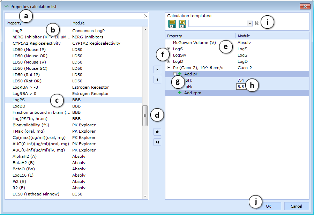Select AUC(0-inf)(ug/ml)(oral, mg) row
This screenshot has width=314, height=215.
pos(74,144)
